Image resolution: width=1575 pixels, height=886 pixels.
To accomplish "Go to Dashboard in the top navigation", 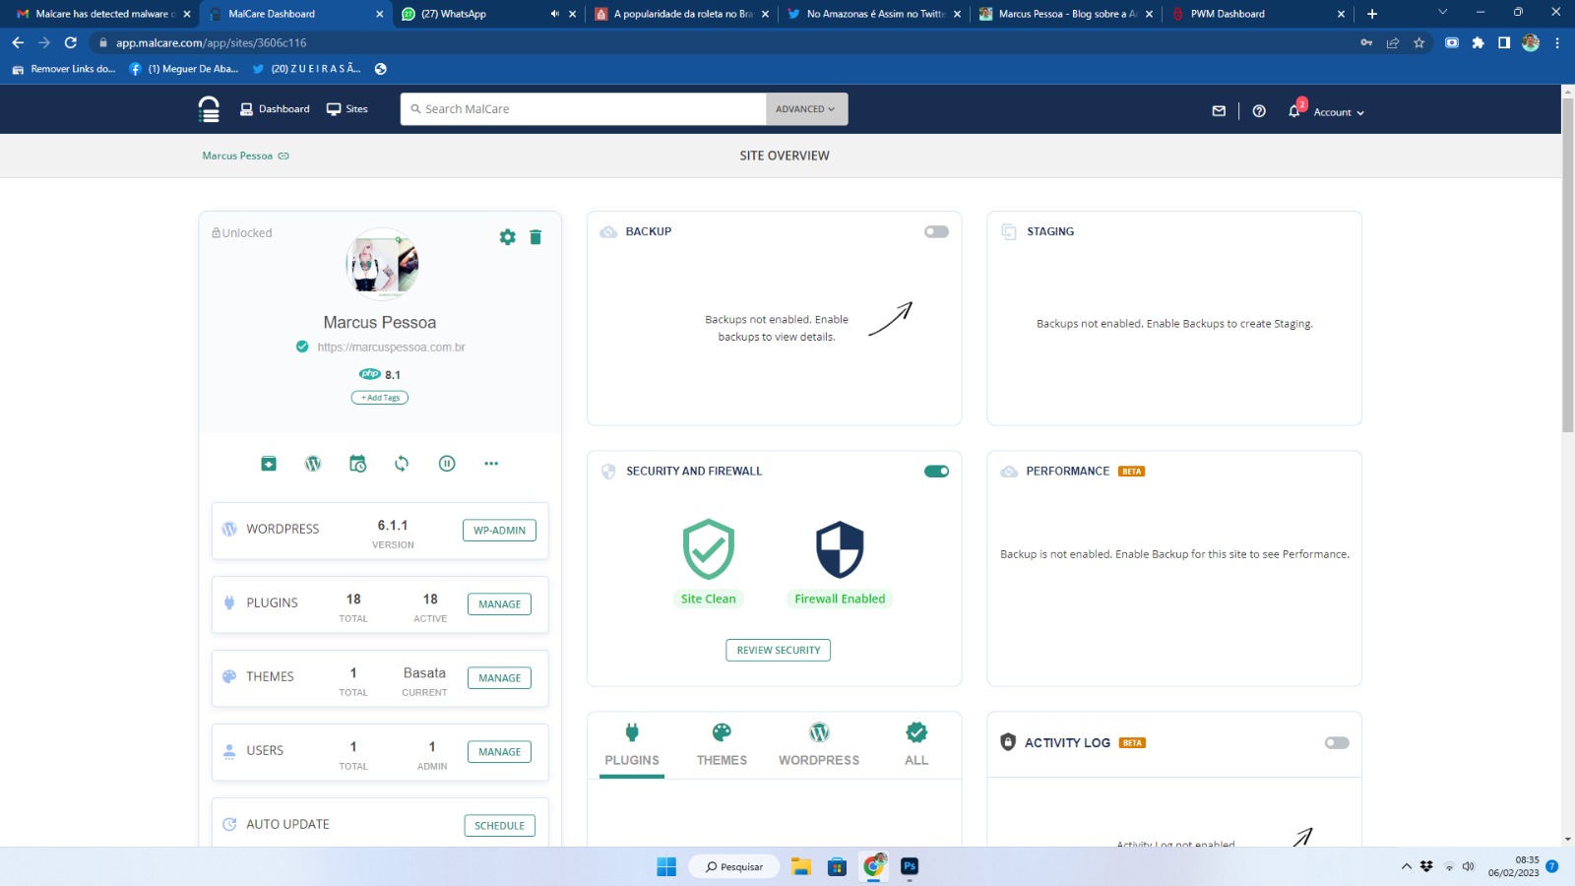I will [275, 109].
